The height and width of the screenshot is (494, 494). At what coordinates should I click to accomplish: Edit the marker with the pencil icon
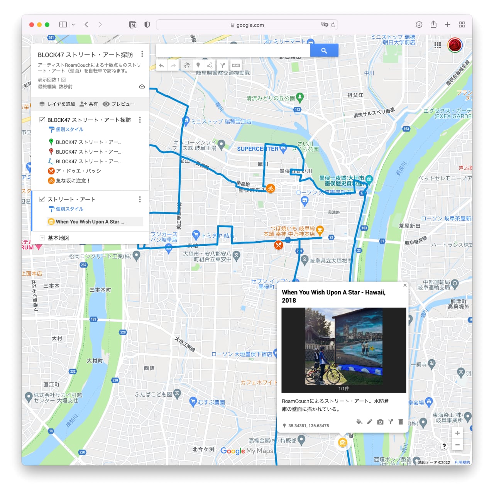369,422
